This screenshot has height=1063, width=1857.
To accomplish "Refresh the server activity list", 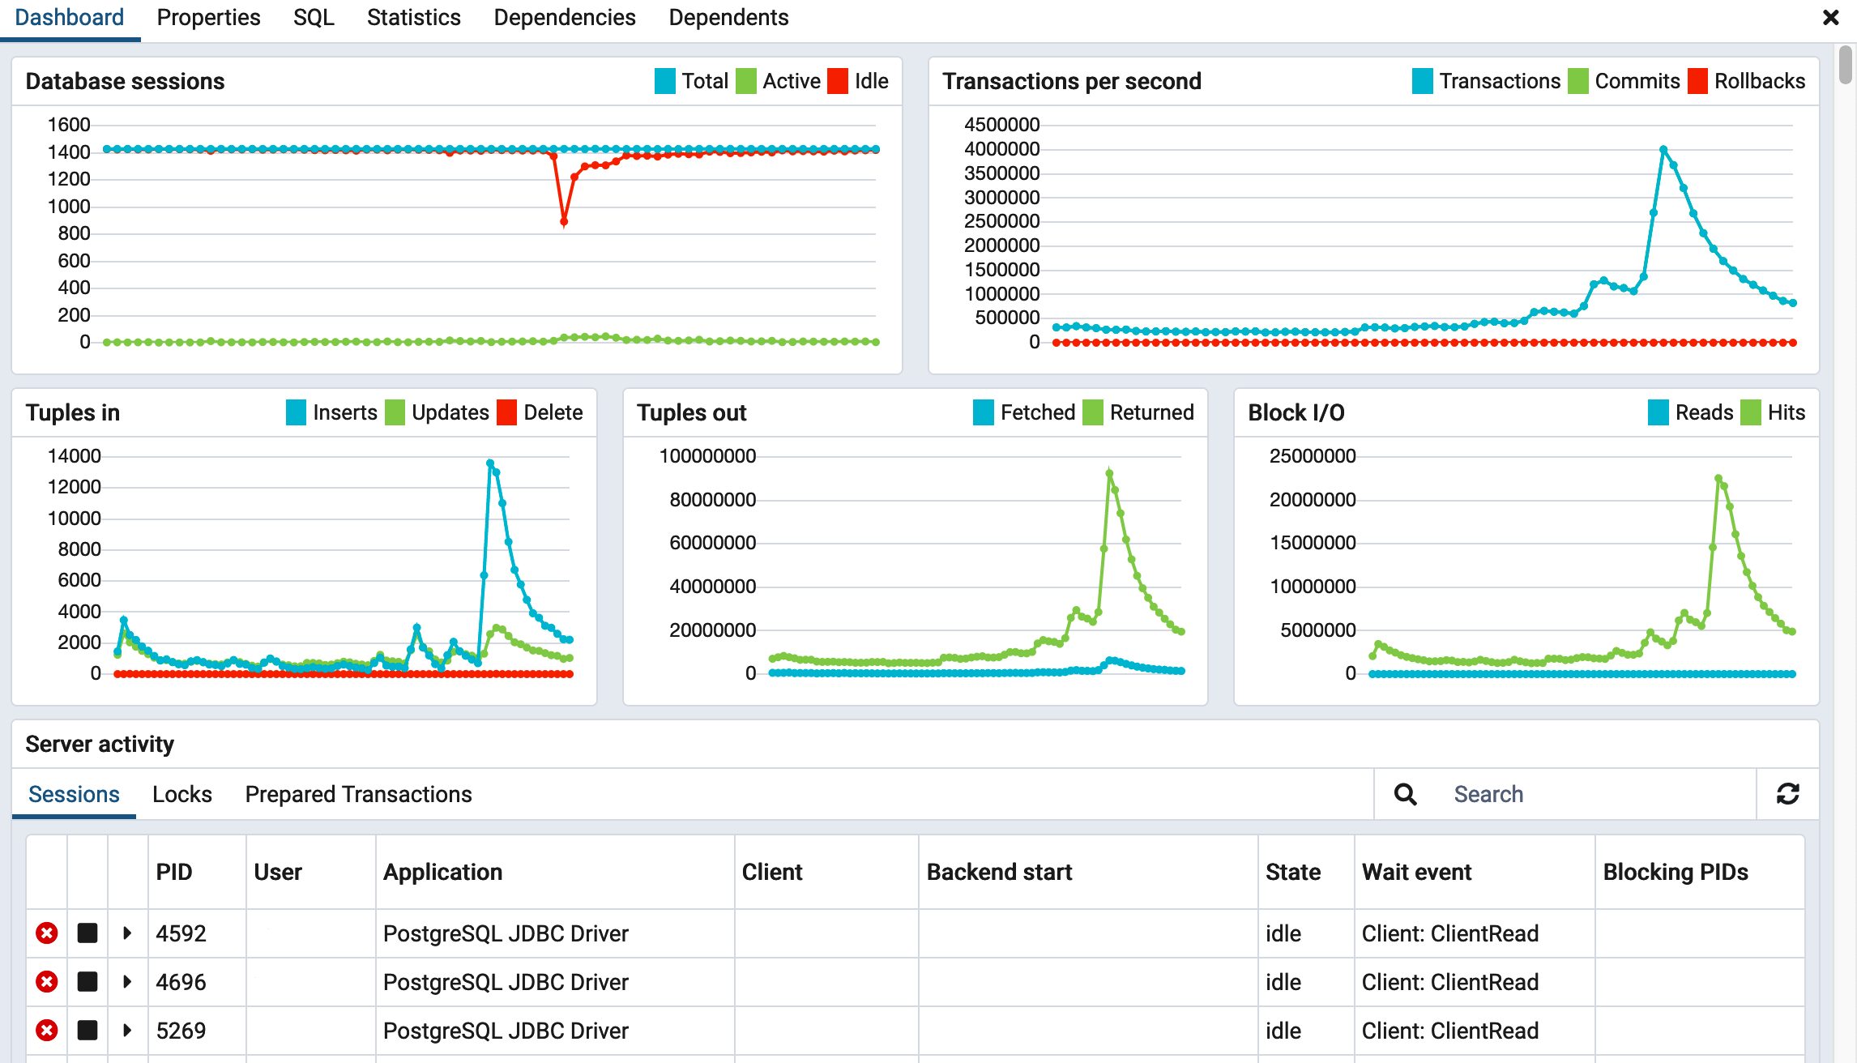I will point(1788,794).
